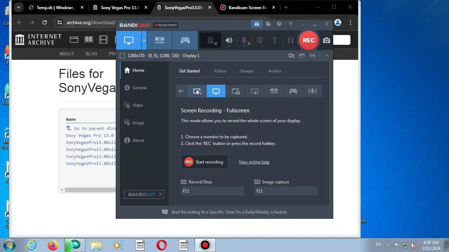
Task: Click the archive.org address bar
Action: (91, 22)
